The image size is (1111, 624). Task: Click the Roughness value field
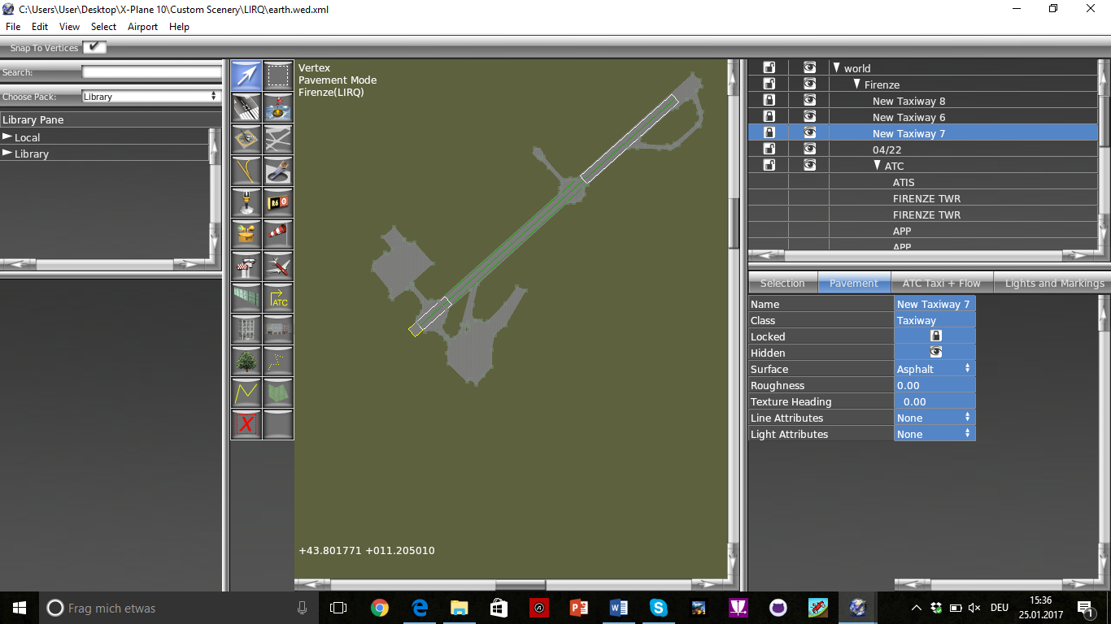(x=935, y=385)
